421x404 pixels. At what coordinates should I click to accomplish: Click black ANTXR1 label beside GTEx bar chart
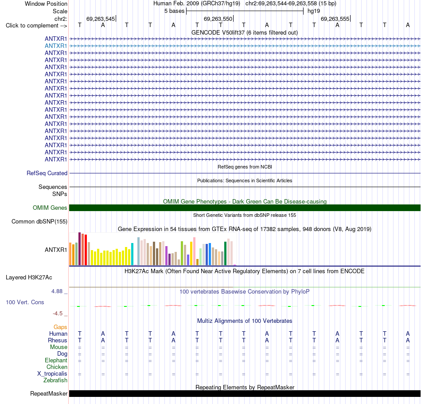click(55, 250)
